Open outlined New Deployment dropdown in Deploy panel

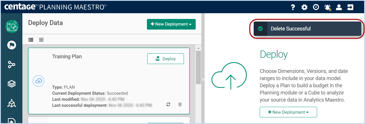288,112
